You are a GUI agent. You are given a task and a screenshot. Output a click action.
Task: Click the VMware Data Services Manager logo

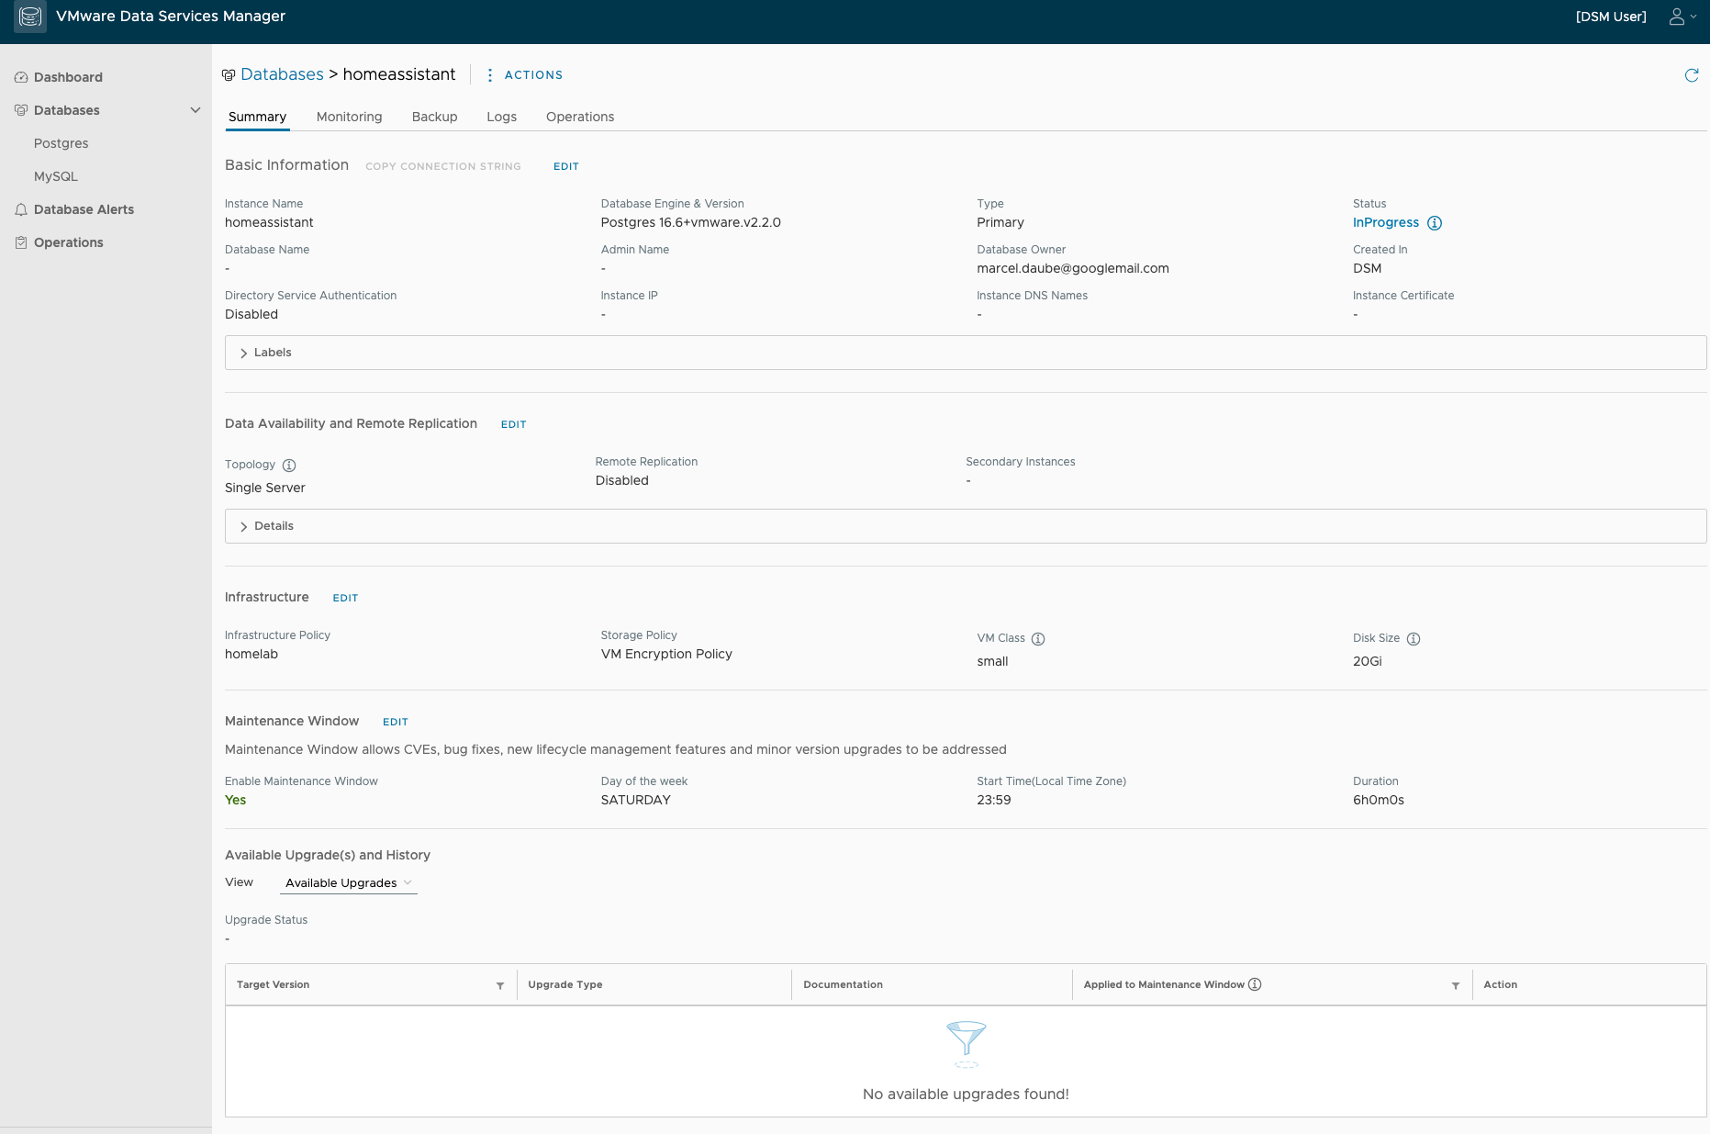30,17
